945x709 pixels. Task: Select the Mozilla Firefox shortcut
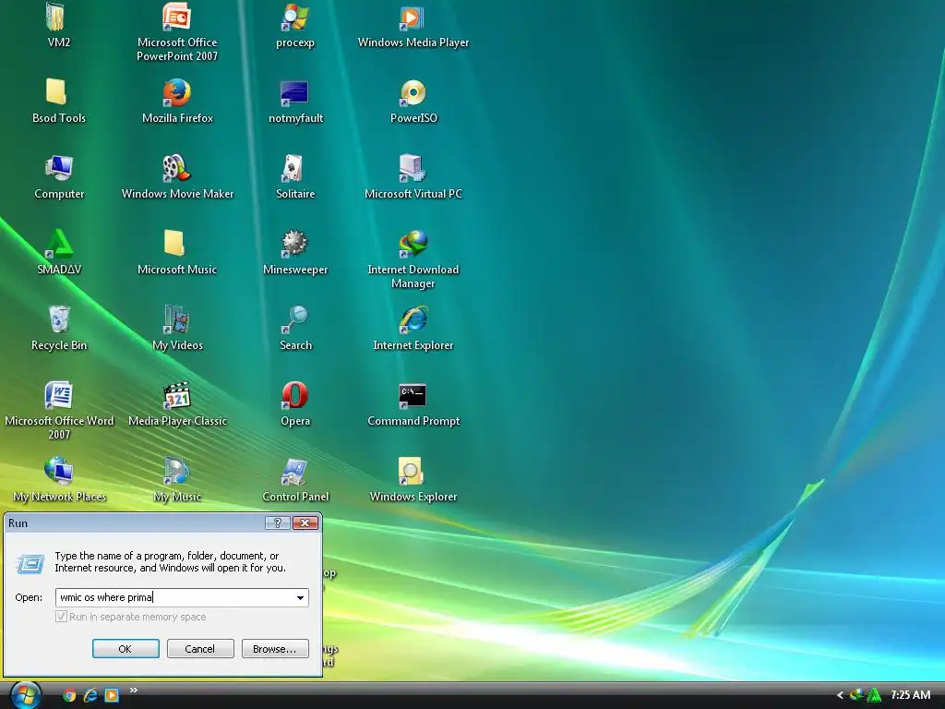coord(176,92)
